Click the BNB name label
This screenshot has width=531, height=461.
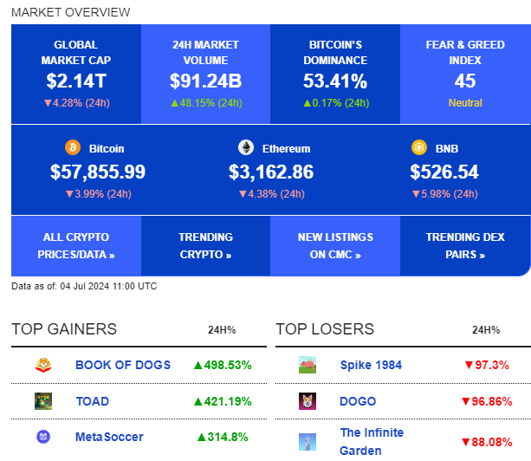point(447,149)
